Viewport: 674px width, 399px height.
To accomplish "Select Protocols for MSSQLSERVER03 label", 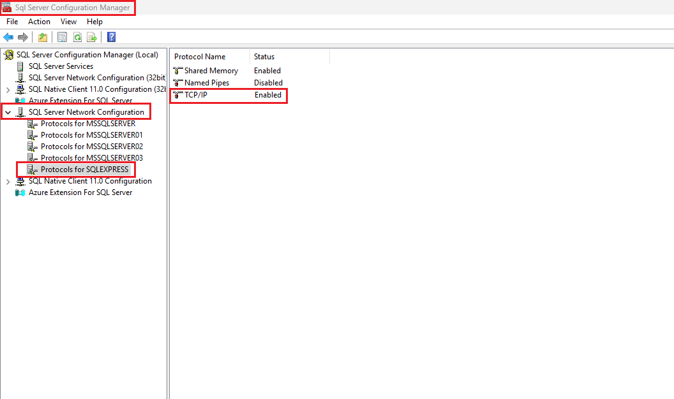I will coord(92,158).
